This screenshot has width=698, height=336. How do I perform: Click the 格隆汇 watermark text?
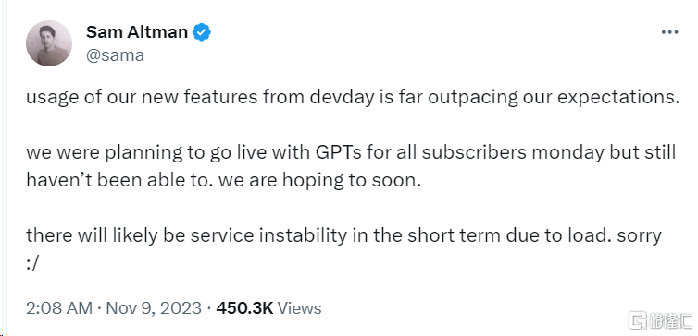pyautogui.click(x=670, y=320)
